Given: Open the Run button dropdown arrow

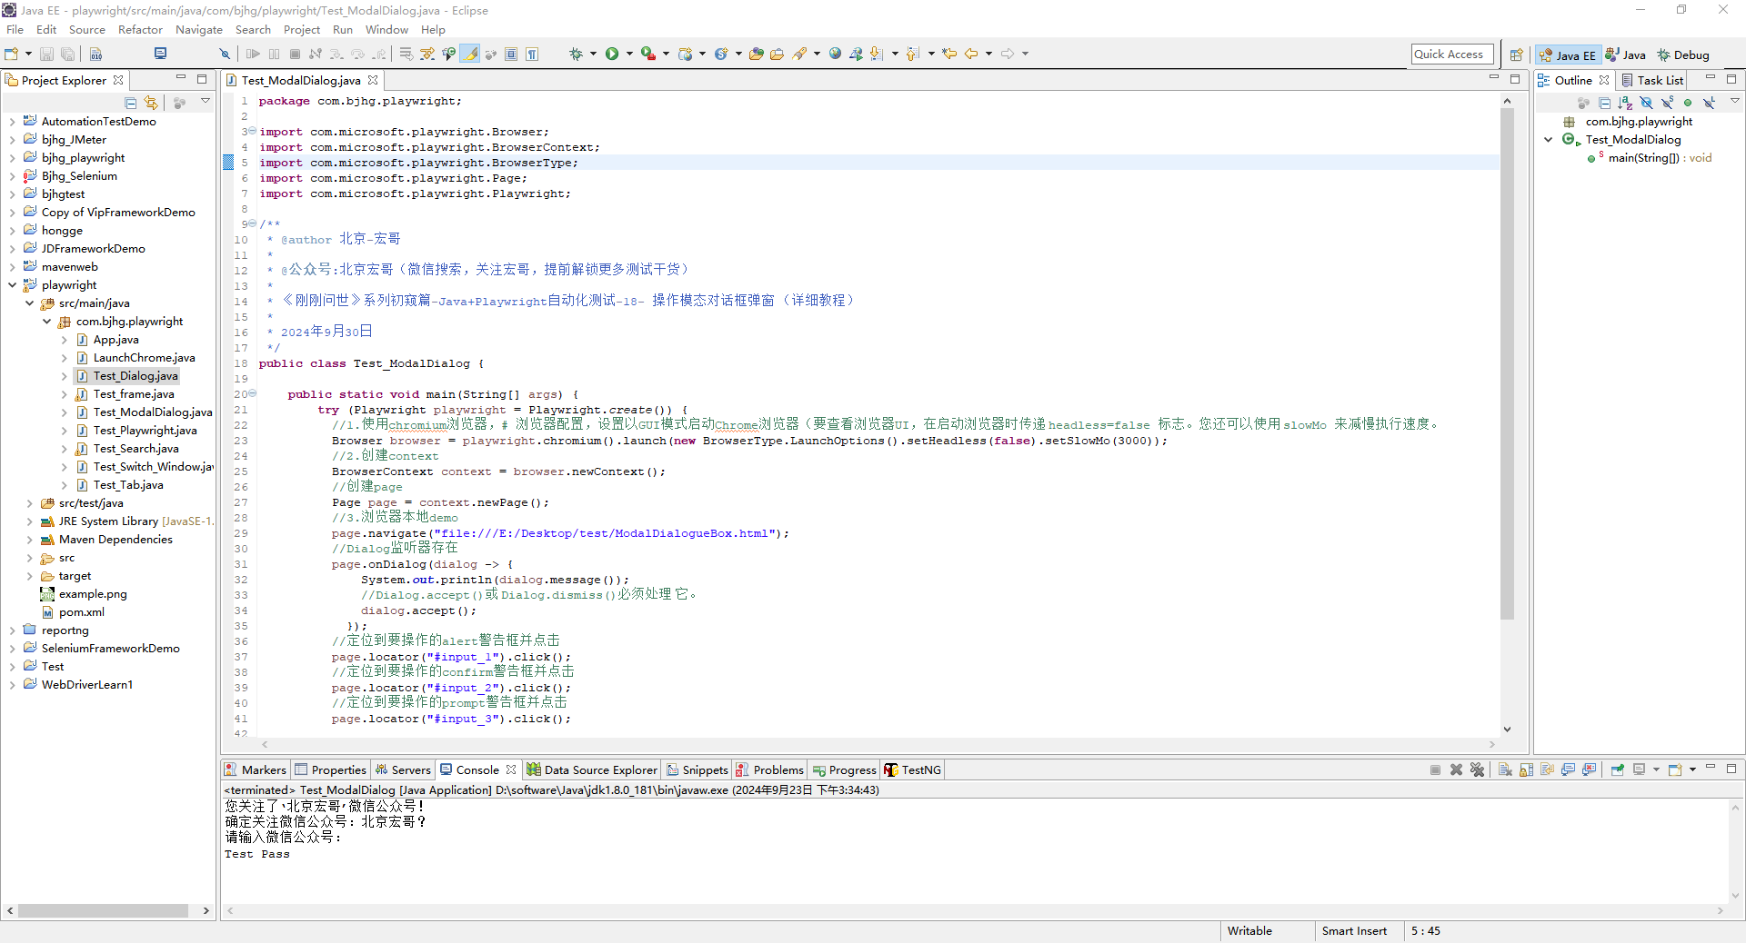Looking at the screenshot, I should (x=629, y=55).
